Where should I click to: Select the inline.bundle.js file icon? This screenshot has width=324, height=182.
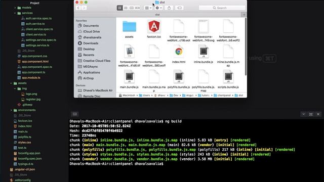tap(204, 52)
